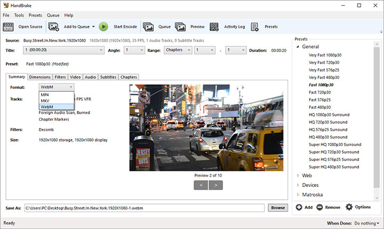Expand the Devices presets category
Viewport: 384px width, 229px height.
coord(298,185)
